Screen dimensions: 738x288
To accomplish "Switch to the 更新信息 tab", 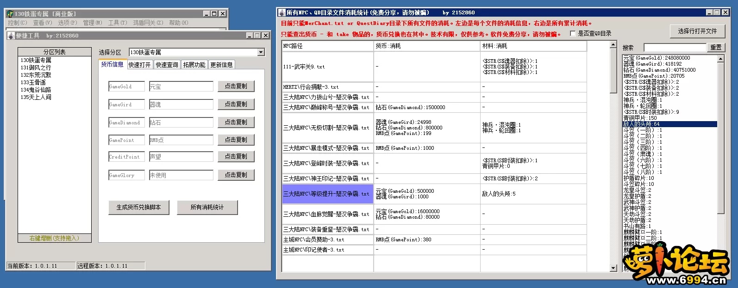I will (x=222, y=65).
